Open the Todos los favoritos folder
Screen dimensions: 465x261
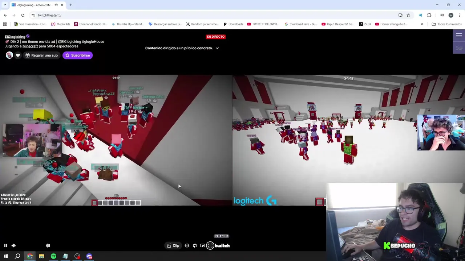pos(446,24)
